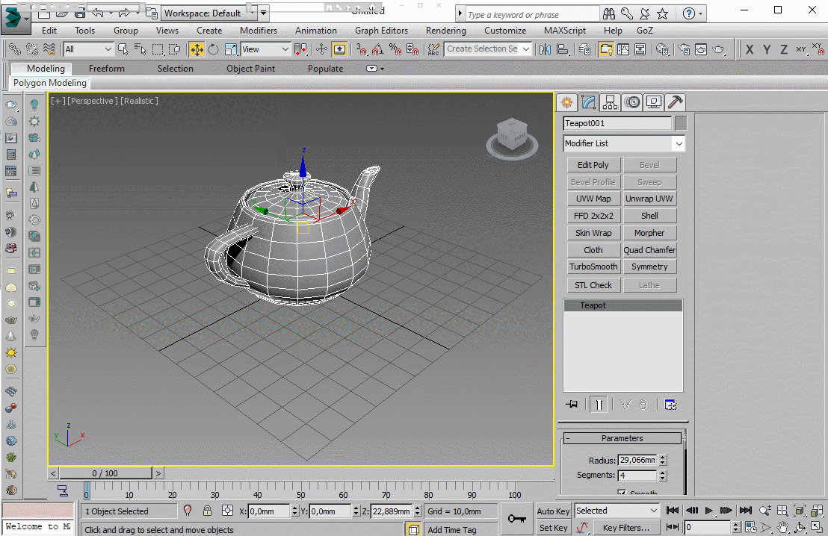
Task: Restrict movement to the X axis
Action: [x=750, y=49]
